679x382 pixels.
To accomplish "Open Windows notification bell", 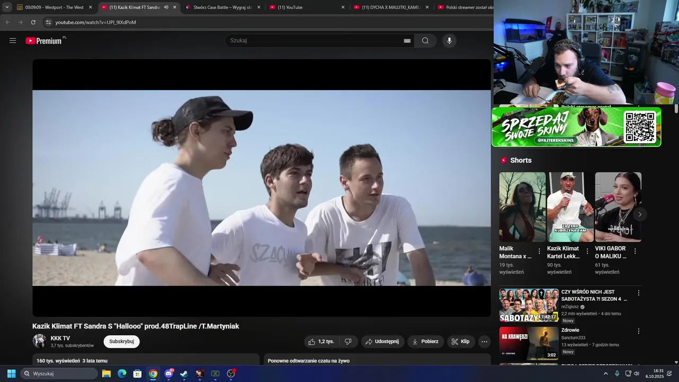I will click(x=669, y=374).
